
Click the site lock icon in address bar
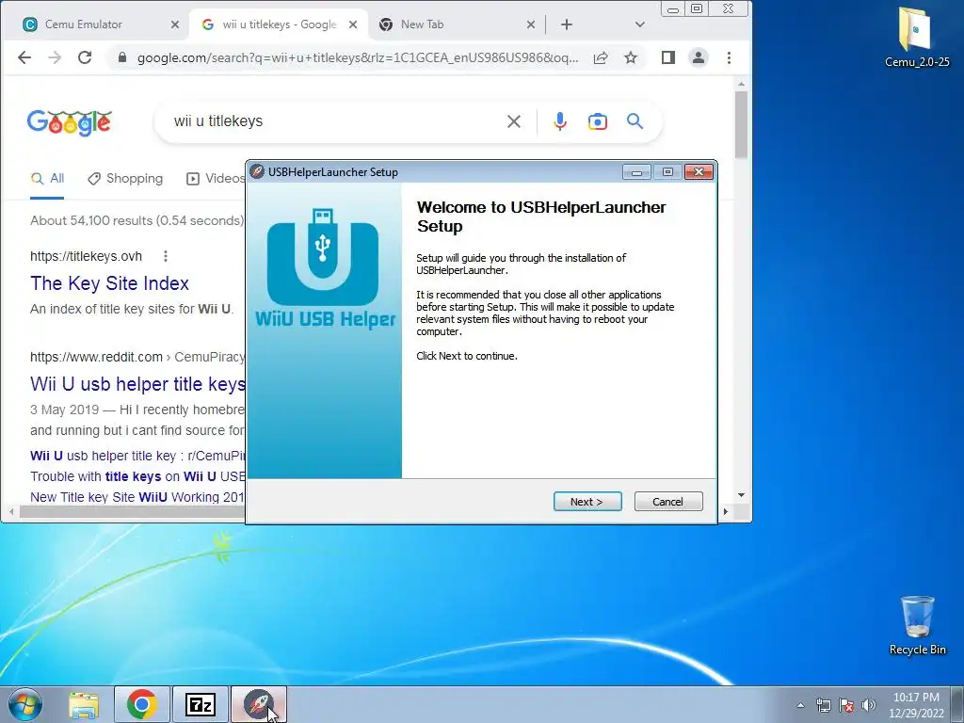point(121,57)
